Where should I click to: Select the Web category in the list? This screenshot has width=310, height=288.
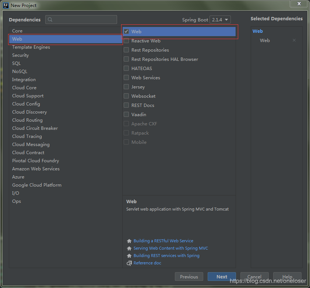(x=66, y=39)
